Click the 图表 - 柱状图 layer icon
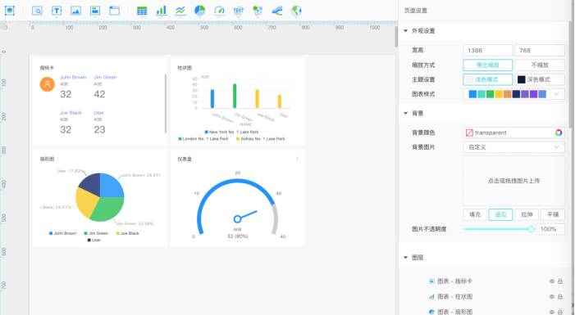Image resolution: width=575 pixels, height=315 pixels. coord(431,296)
